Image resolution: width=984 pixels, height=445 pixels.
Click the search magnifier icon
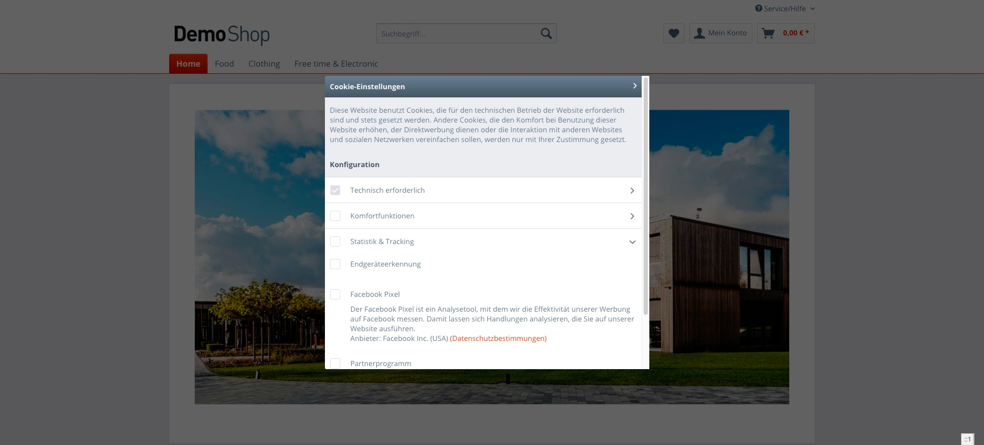(x=546, y=33)
